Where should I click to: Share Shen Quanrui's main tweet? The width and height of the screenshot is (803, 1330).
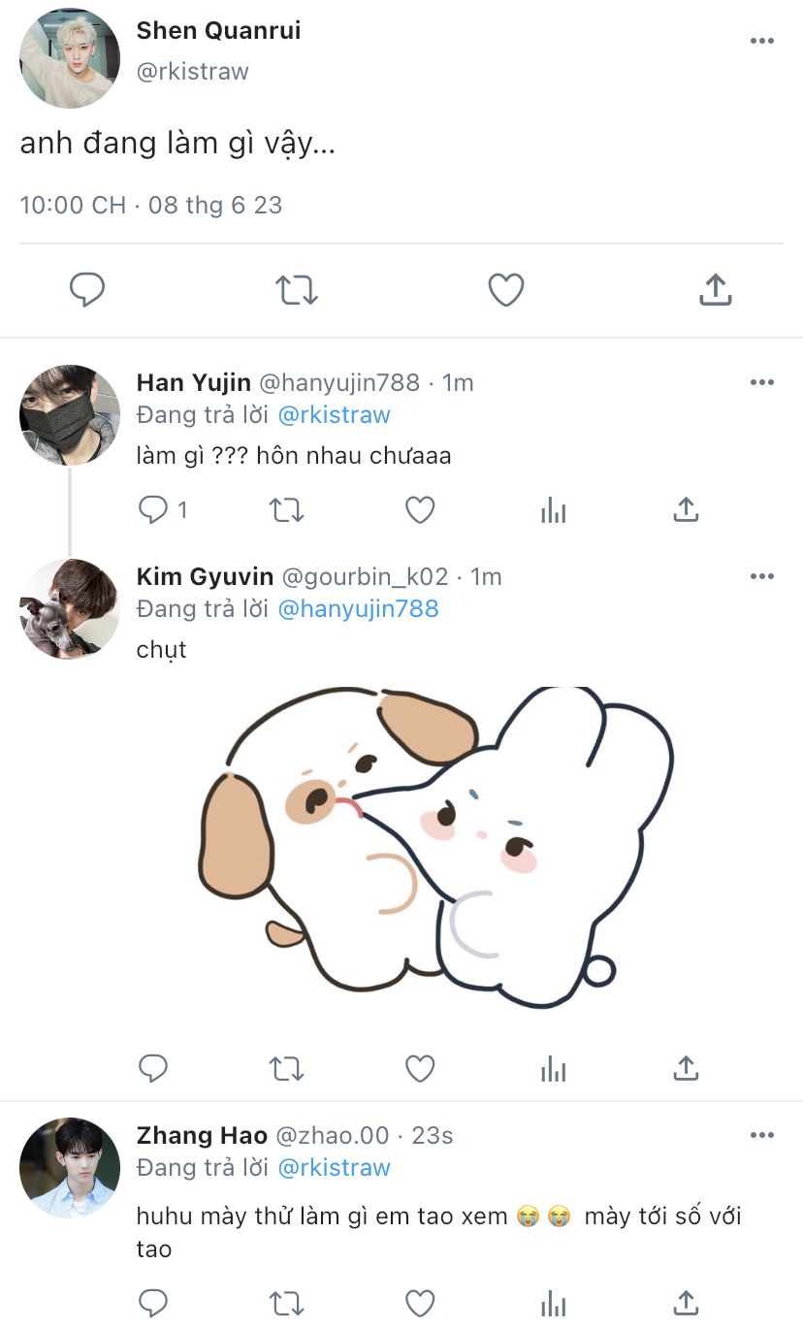pyautogui.click(x=715, y=289)
